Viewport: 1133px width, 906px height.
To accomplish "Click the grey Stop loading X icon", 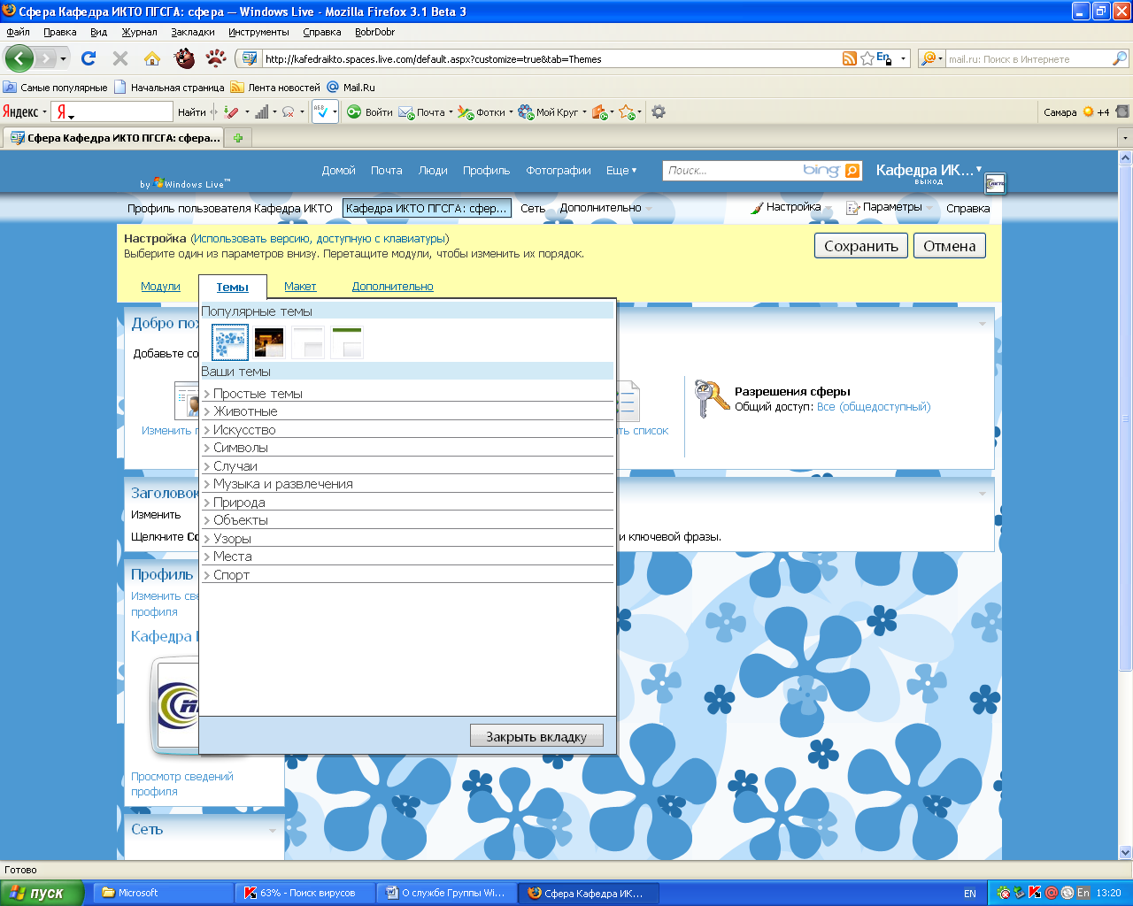I will click(120, 58).
